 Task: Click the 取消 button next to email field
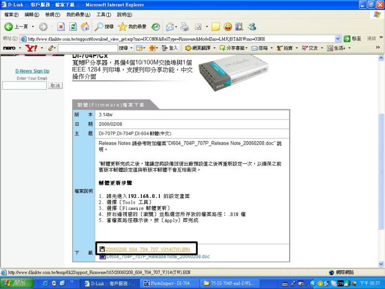point(55,86)
